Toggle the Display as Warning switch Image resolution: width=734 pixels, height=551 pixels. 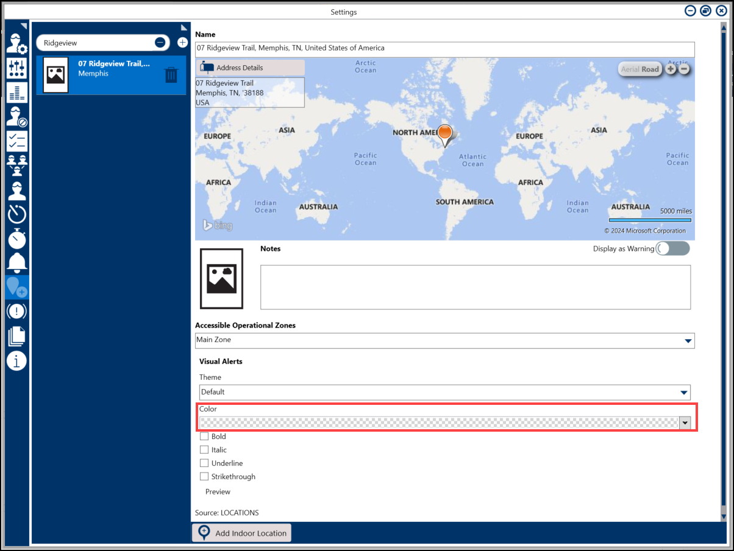672,248
